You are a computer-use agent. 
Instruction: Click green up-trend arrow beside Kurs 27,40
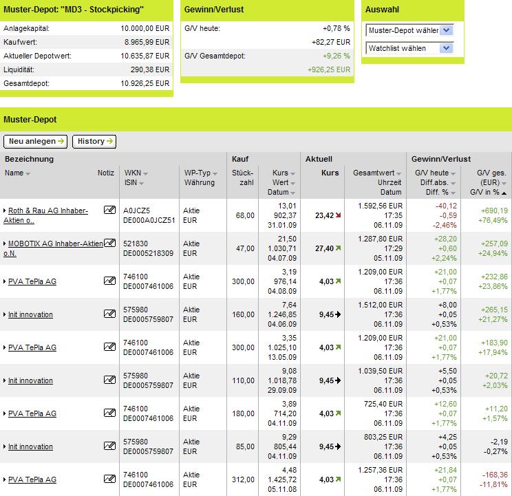coord(339,248)
